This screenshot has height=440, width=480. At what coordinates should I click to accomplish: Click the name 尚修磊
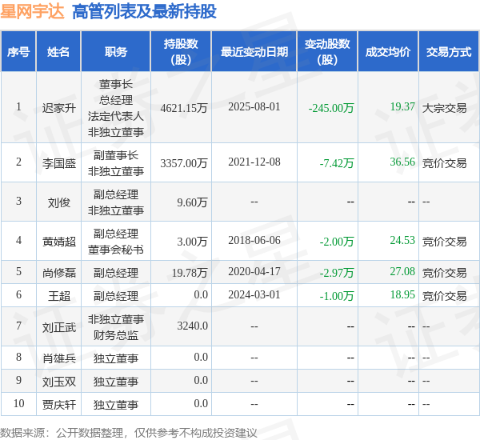click(58, 272)
